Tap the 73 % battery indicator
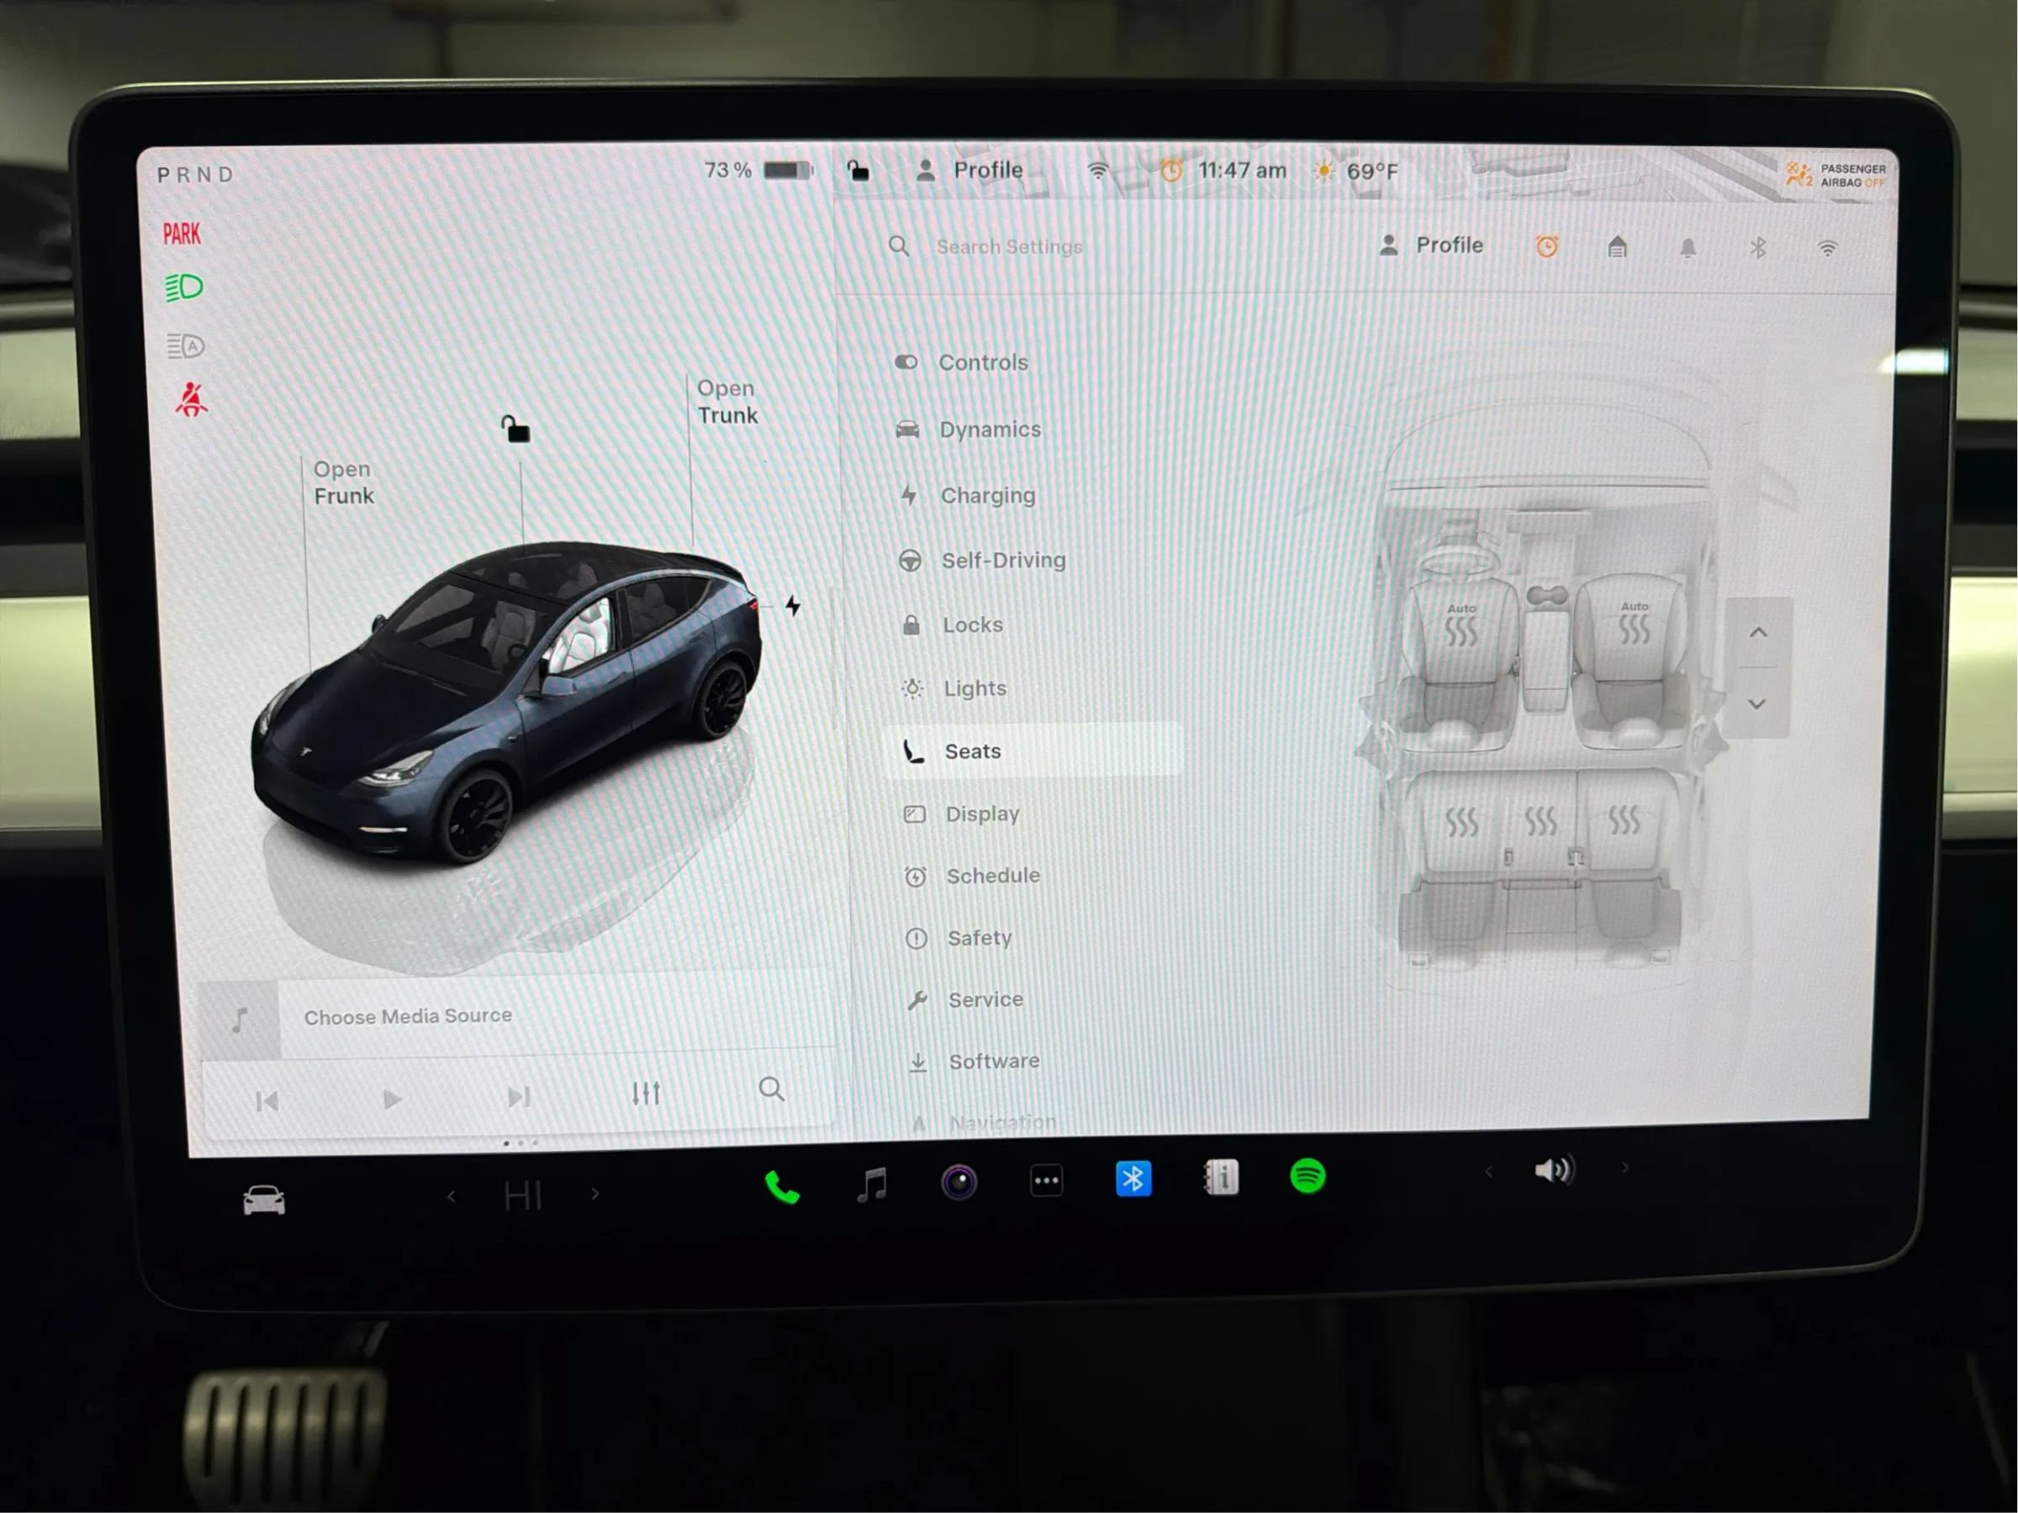 [758, 171]
